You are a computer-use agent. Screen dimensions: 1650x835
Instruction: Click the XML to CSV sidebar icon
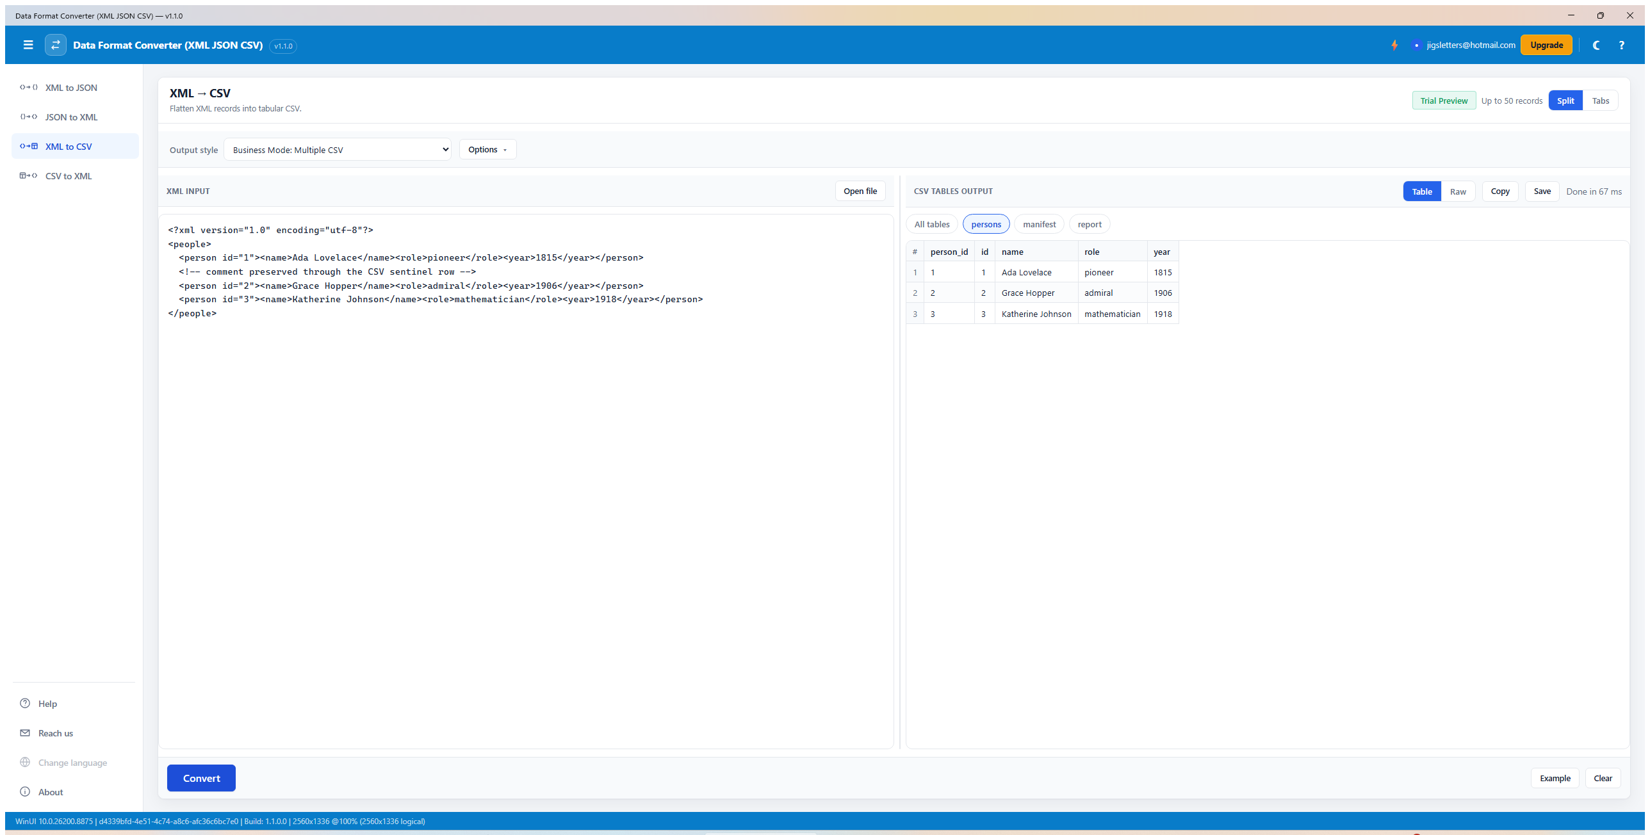[x=29, y=147]
